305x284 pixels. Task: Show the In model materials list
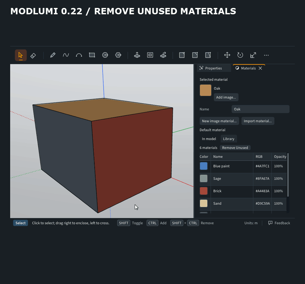coord(209,139)
